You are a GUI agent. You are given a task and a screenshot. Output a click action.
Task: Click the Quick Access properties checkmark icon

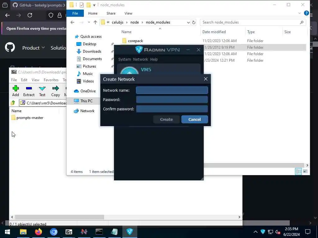click(82, 5)
